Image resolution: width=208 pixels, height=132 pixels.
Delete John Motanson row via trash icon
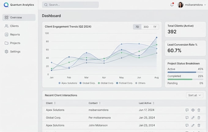199,125
